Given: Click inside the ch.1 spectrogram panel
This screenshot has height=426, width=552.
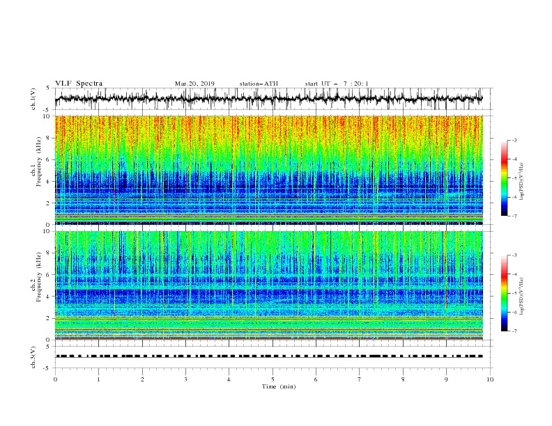Looking at the screenshot, I should pos(268,170).
